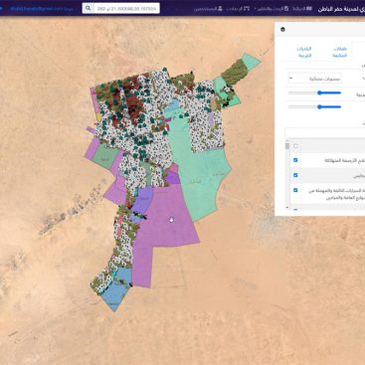Viewport: 365px width, 365px height.
Task: Open the similar coordinates dropdown selector
Action: click(314, 79)
